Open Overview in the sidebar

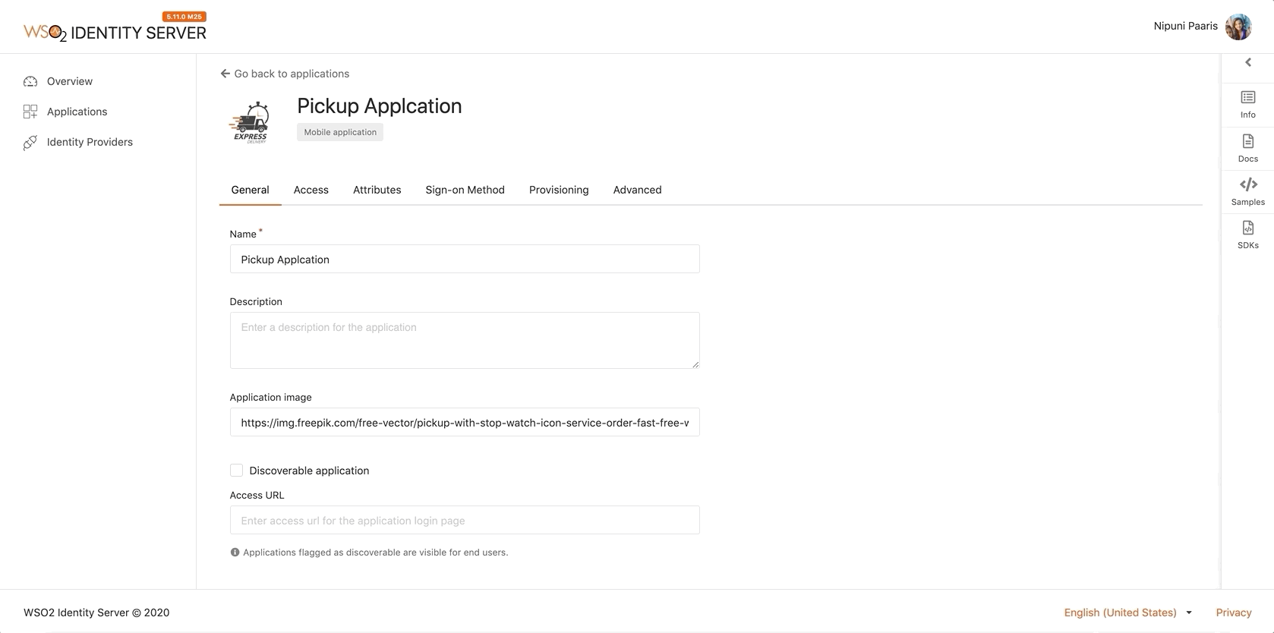click(x=70, y=81)
